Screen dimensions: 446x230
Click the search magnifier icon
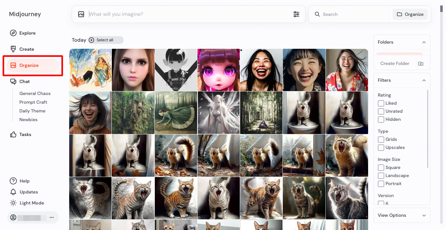click(x=317, y=14)
